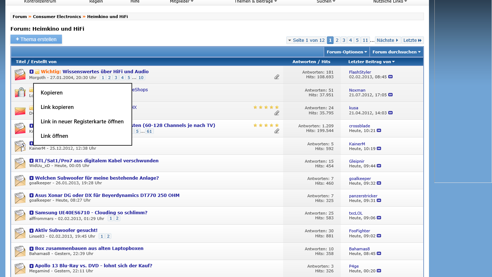Click go-to-last-post icon in FlashStyler row
This screenshot has height=277, width=492.
click(390, 77)
